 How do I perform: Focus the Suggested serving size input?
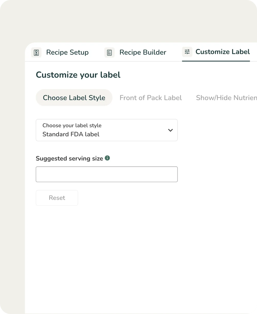[x=106, y=174]
